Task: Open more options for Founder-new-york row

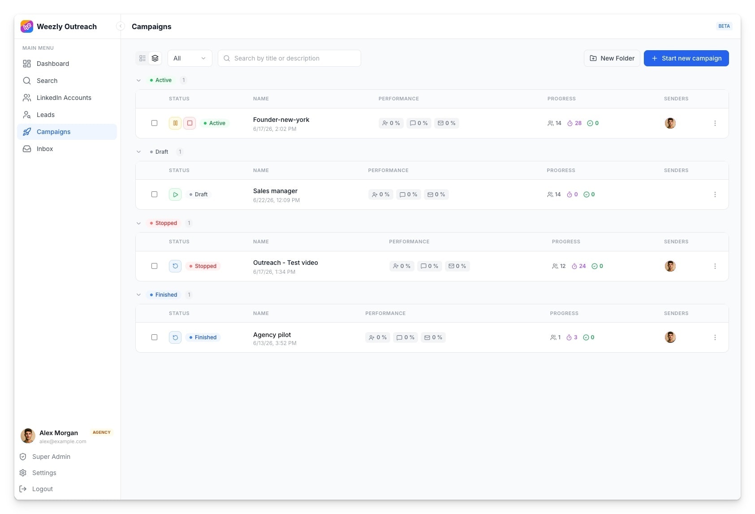Action: (715, 123)
